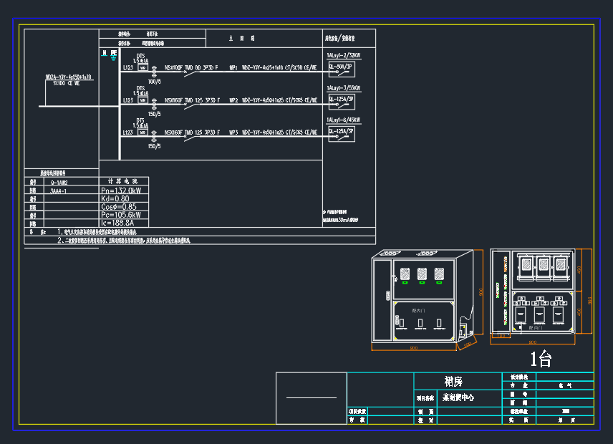This screenshot has height=444, width=613.
Task: Select the upper 450 height dimension
Action: click(x=579, y=270)
